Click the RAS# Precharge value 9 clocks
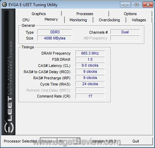The image size is (155, 148). click(x=90, y=78)
